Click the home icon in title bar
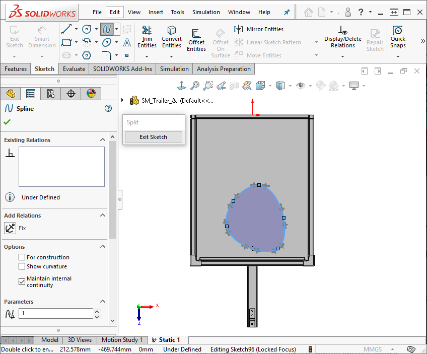Screen dimensions: 427x354 (309, 12)
